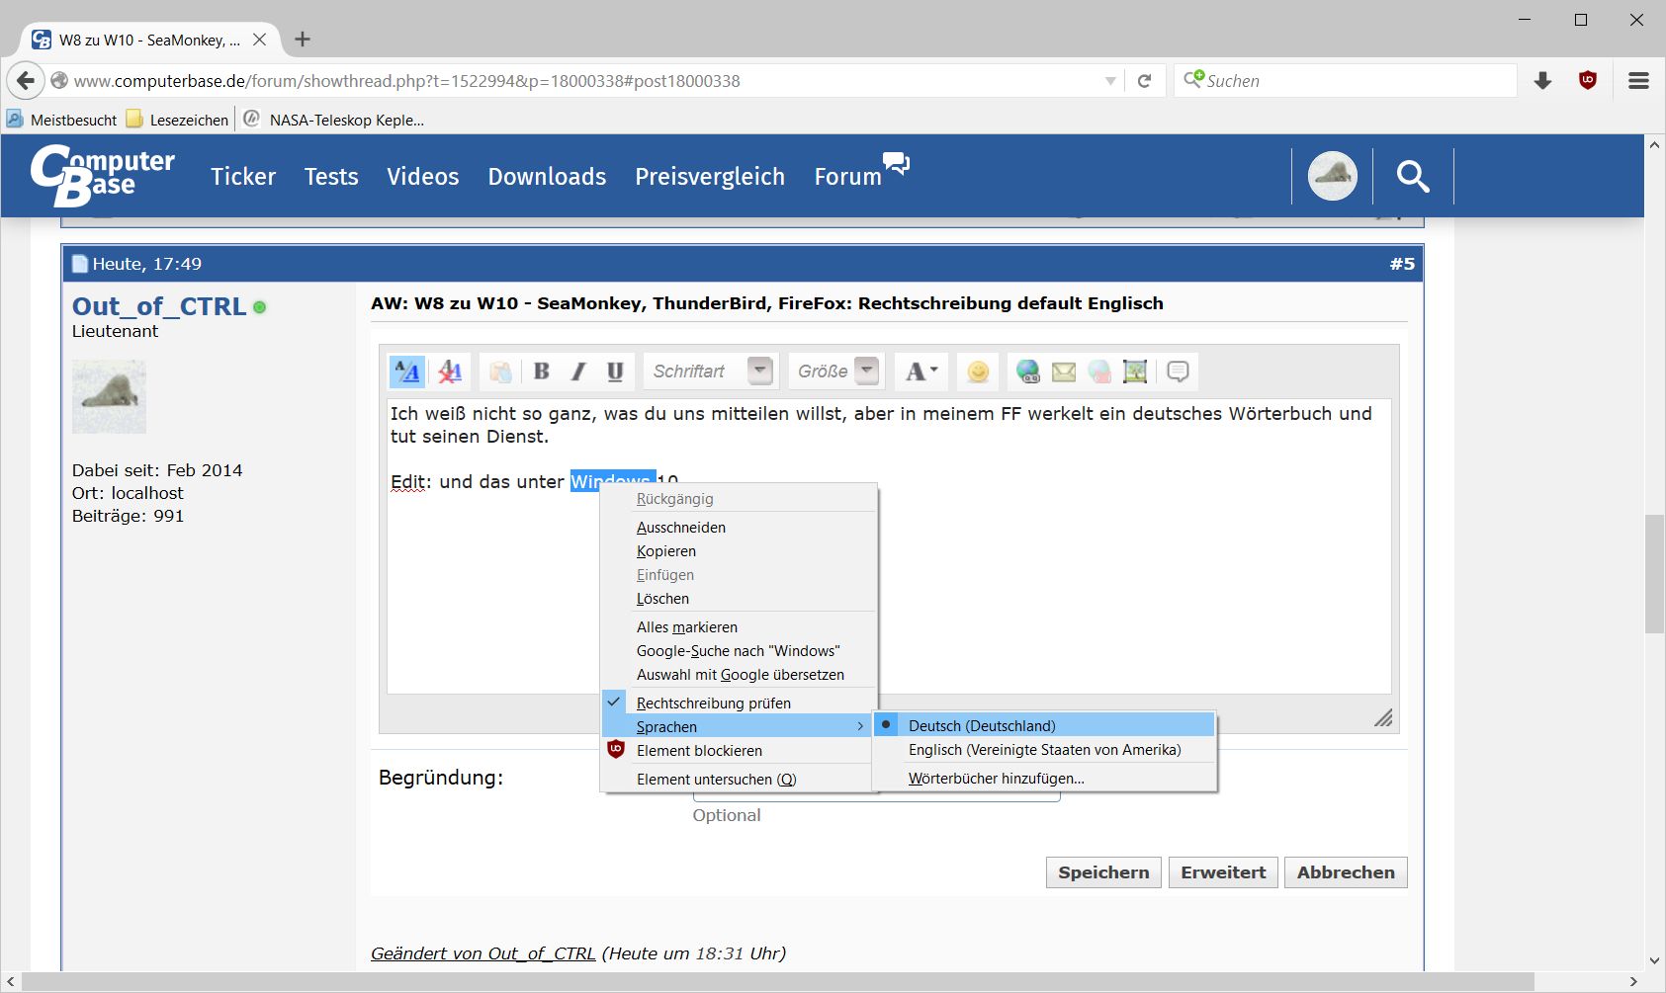Choose Element untersuchen (Q)
The width and height of the screenshot is (1666, 993).
point(739,779)
